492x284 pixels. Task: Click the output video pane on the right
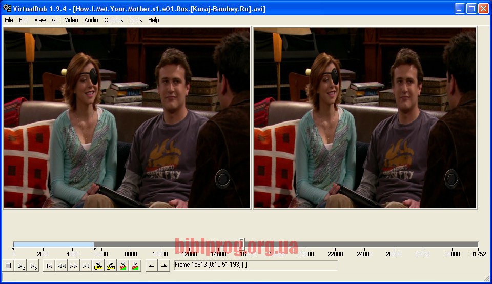365,118
